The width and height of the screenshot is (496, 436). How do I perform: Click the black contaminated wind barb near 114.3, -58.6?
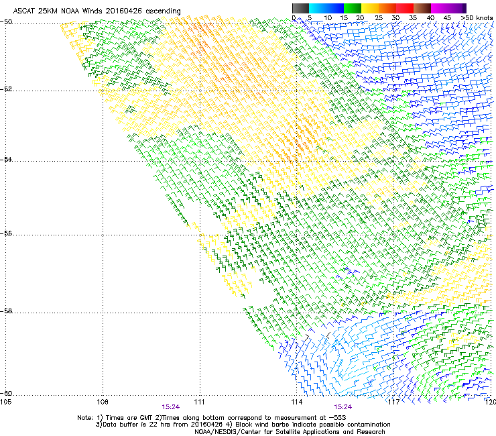coord(308,337)
